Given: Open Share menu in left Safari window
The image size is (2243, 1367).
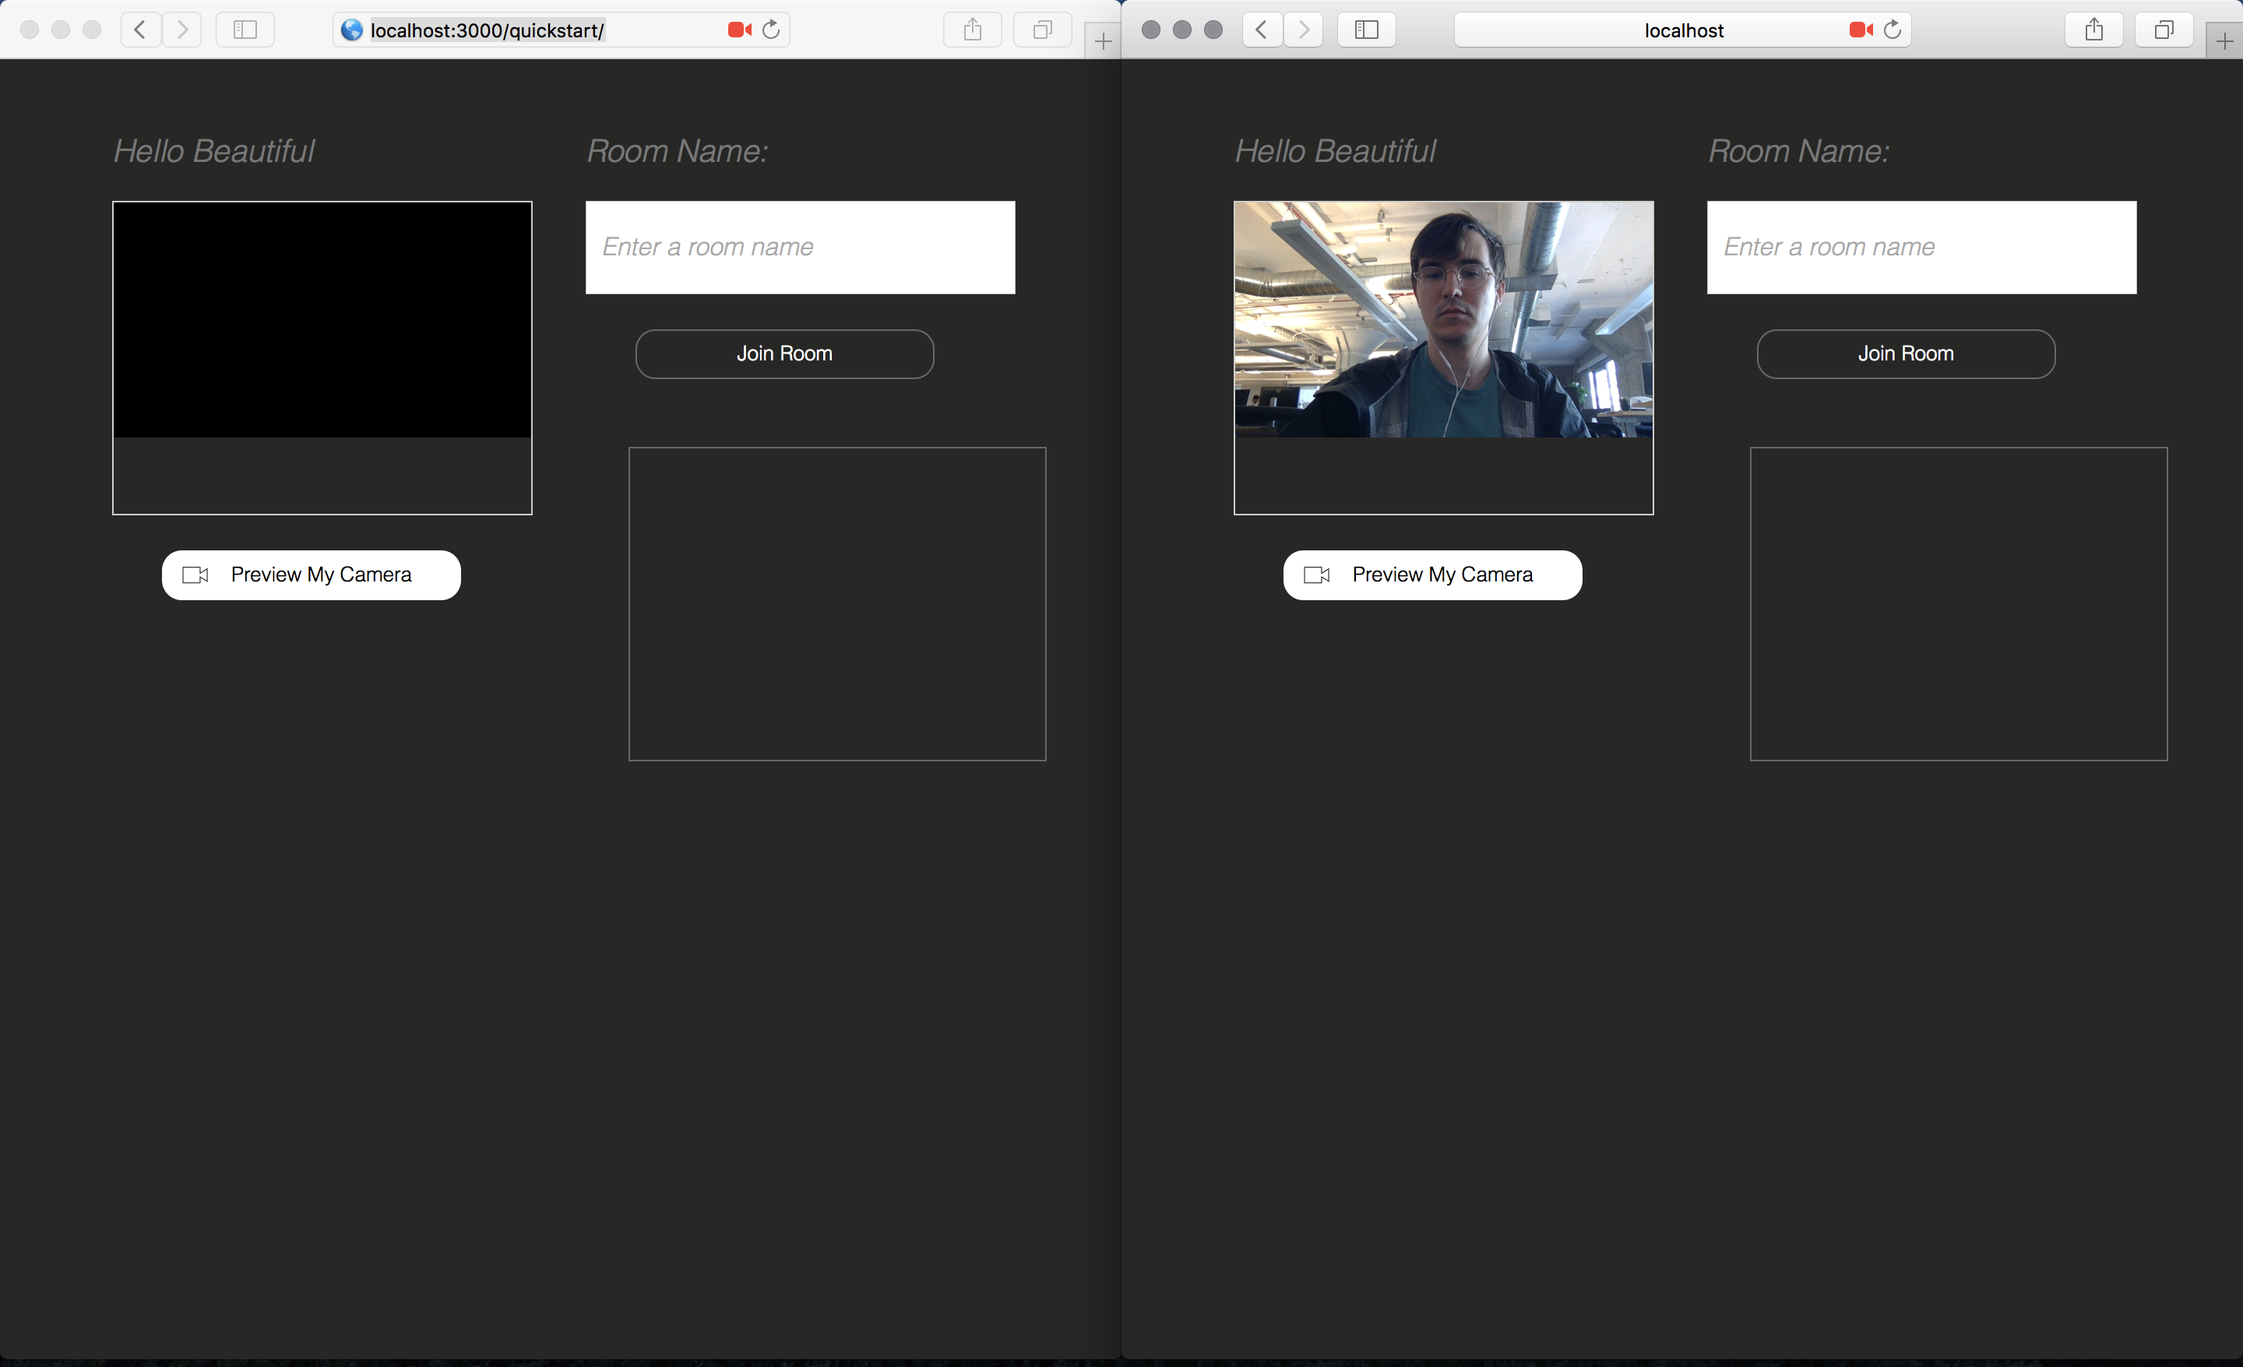Looking at the screenshot, I should [x=972, y=29].
